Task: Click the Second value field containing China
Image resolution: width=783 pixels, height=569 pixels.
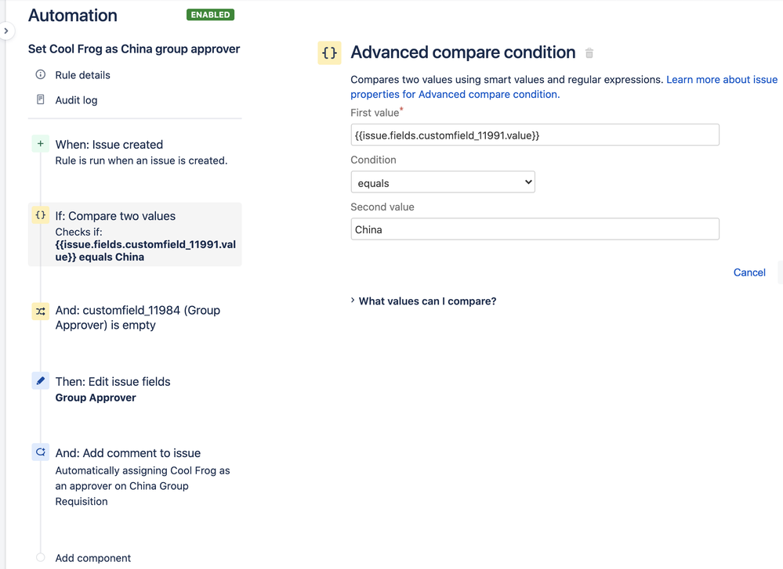Action: coord(535,229)
